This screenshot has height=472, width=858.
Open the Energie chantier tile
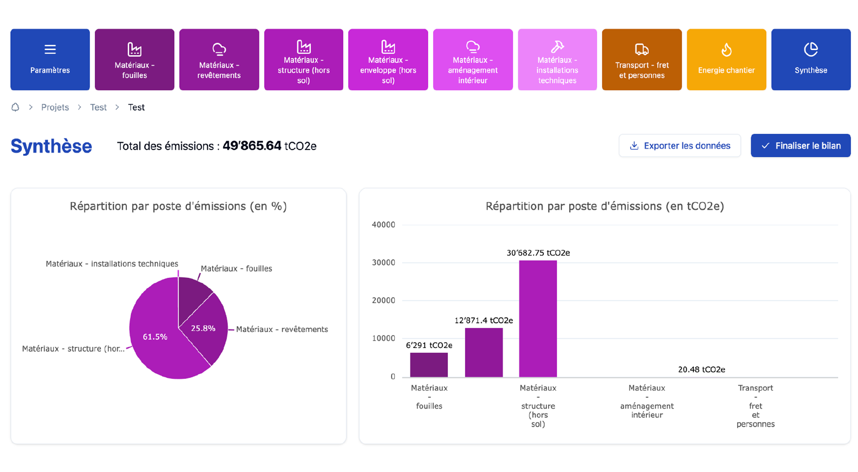[x=726, y=59]
